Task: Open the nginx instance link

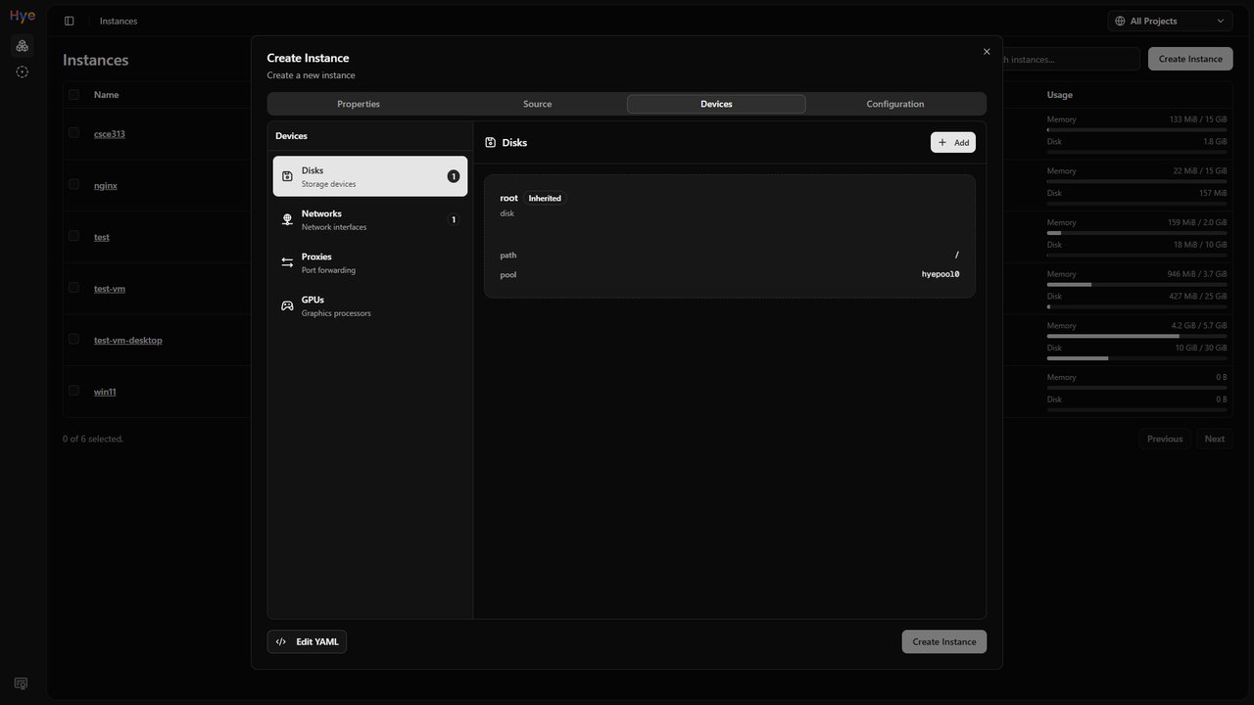Action: click(106, 185)
